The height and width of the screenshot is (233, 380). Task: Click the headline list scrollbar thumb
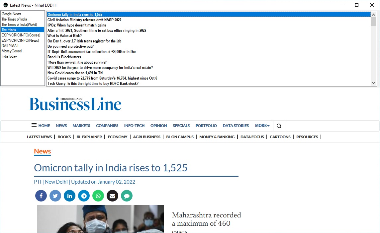pyautogui.click(x=373, y=22)
